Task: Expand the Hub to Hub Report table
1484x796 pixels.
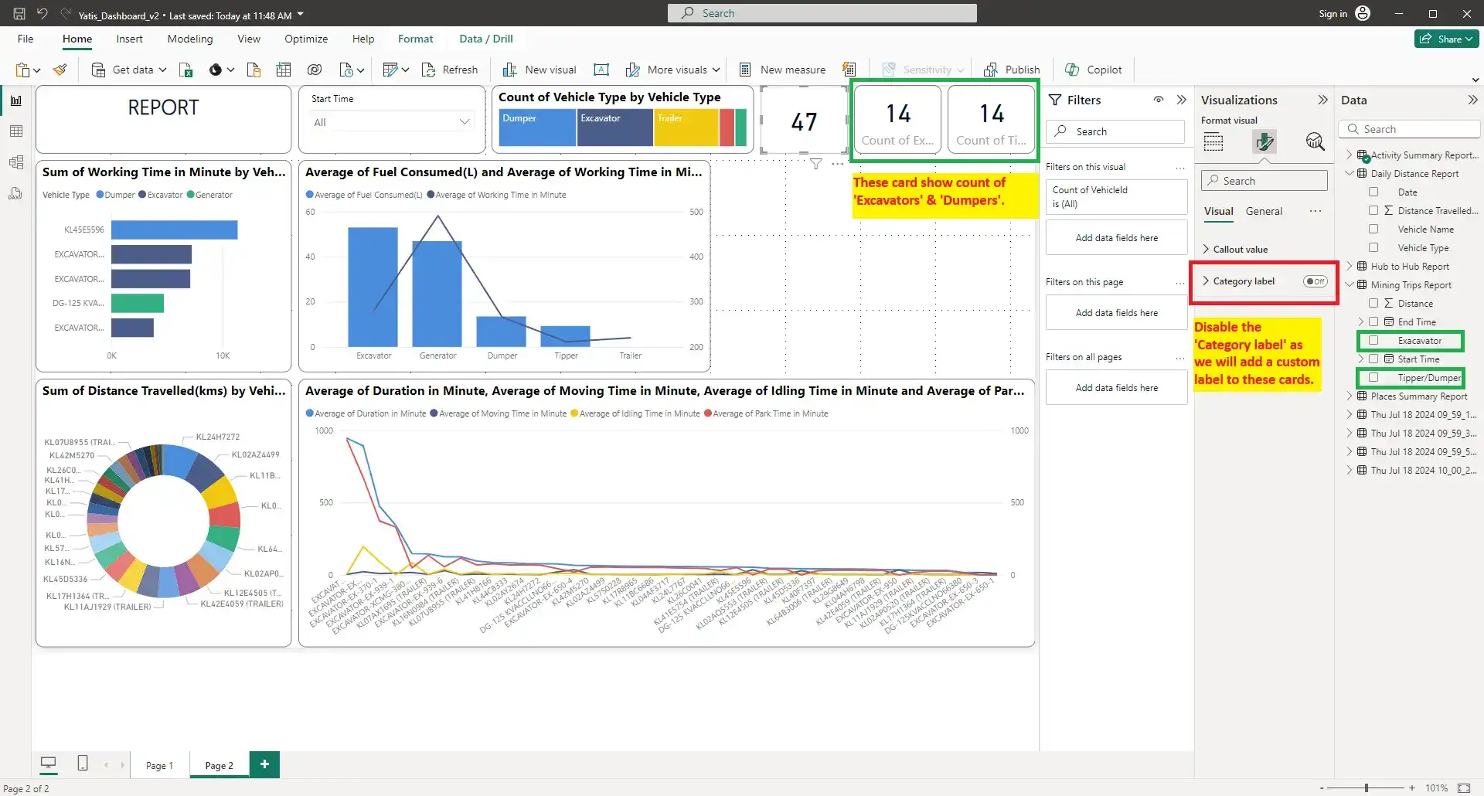Action: click(x=1350, y=267)
